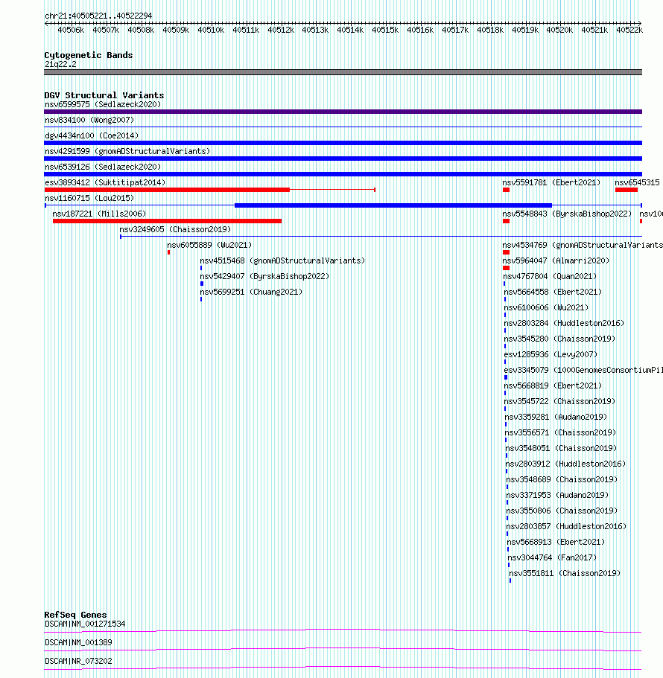Click the esv1285936 (Levy2007) label
This screenshot has width=663, height=678.
pos(551,354)
